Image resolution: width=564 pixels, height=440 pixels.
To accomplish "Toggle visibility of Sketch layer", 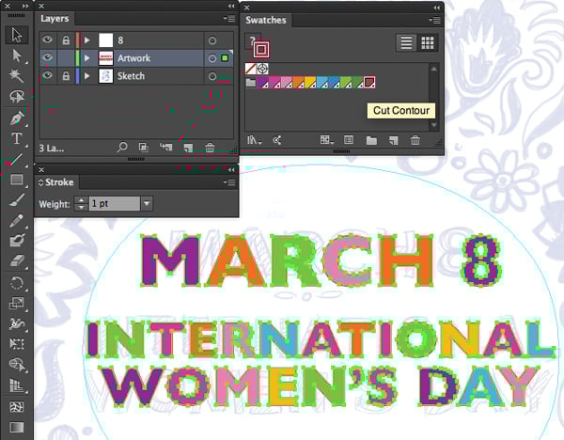I will (x=48, y=75).
